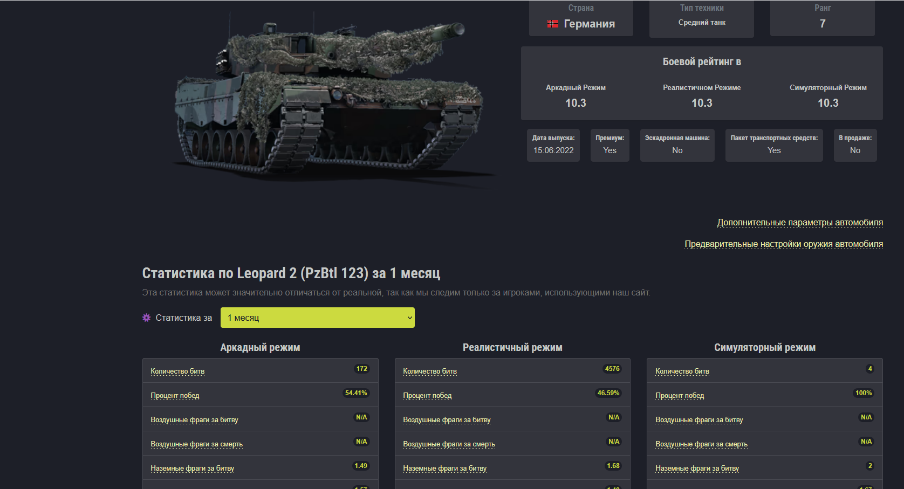
Task: Click the 100% win rate badge
Action: pyautogui.click(x=864, y=393)
